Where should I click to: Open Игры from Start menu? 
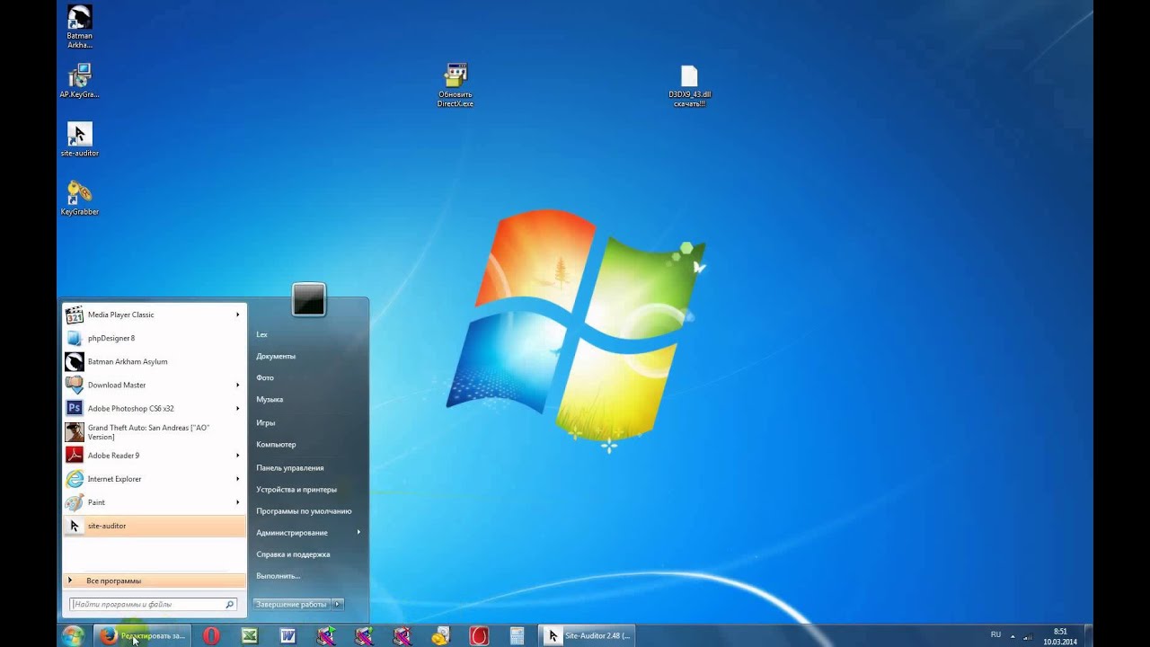click(x=266, y=422)
